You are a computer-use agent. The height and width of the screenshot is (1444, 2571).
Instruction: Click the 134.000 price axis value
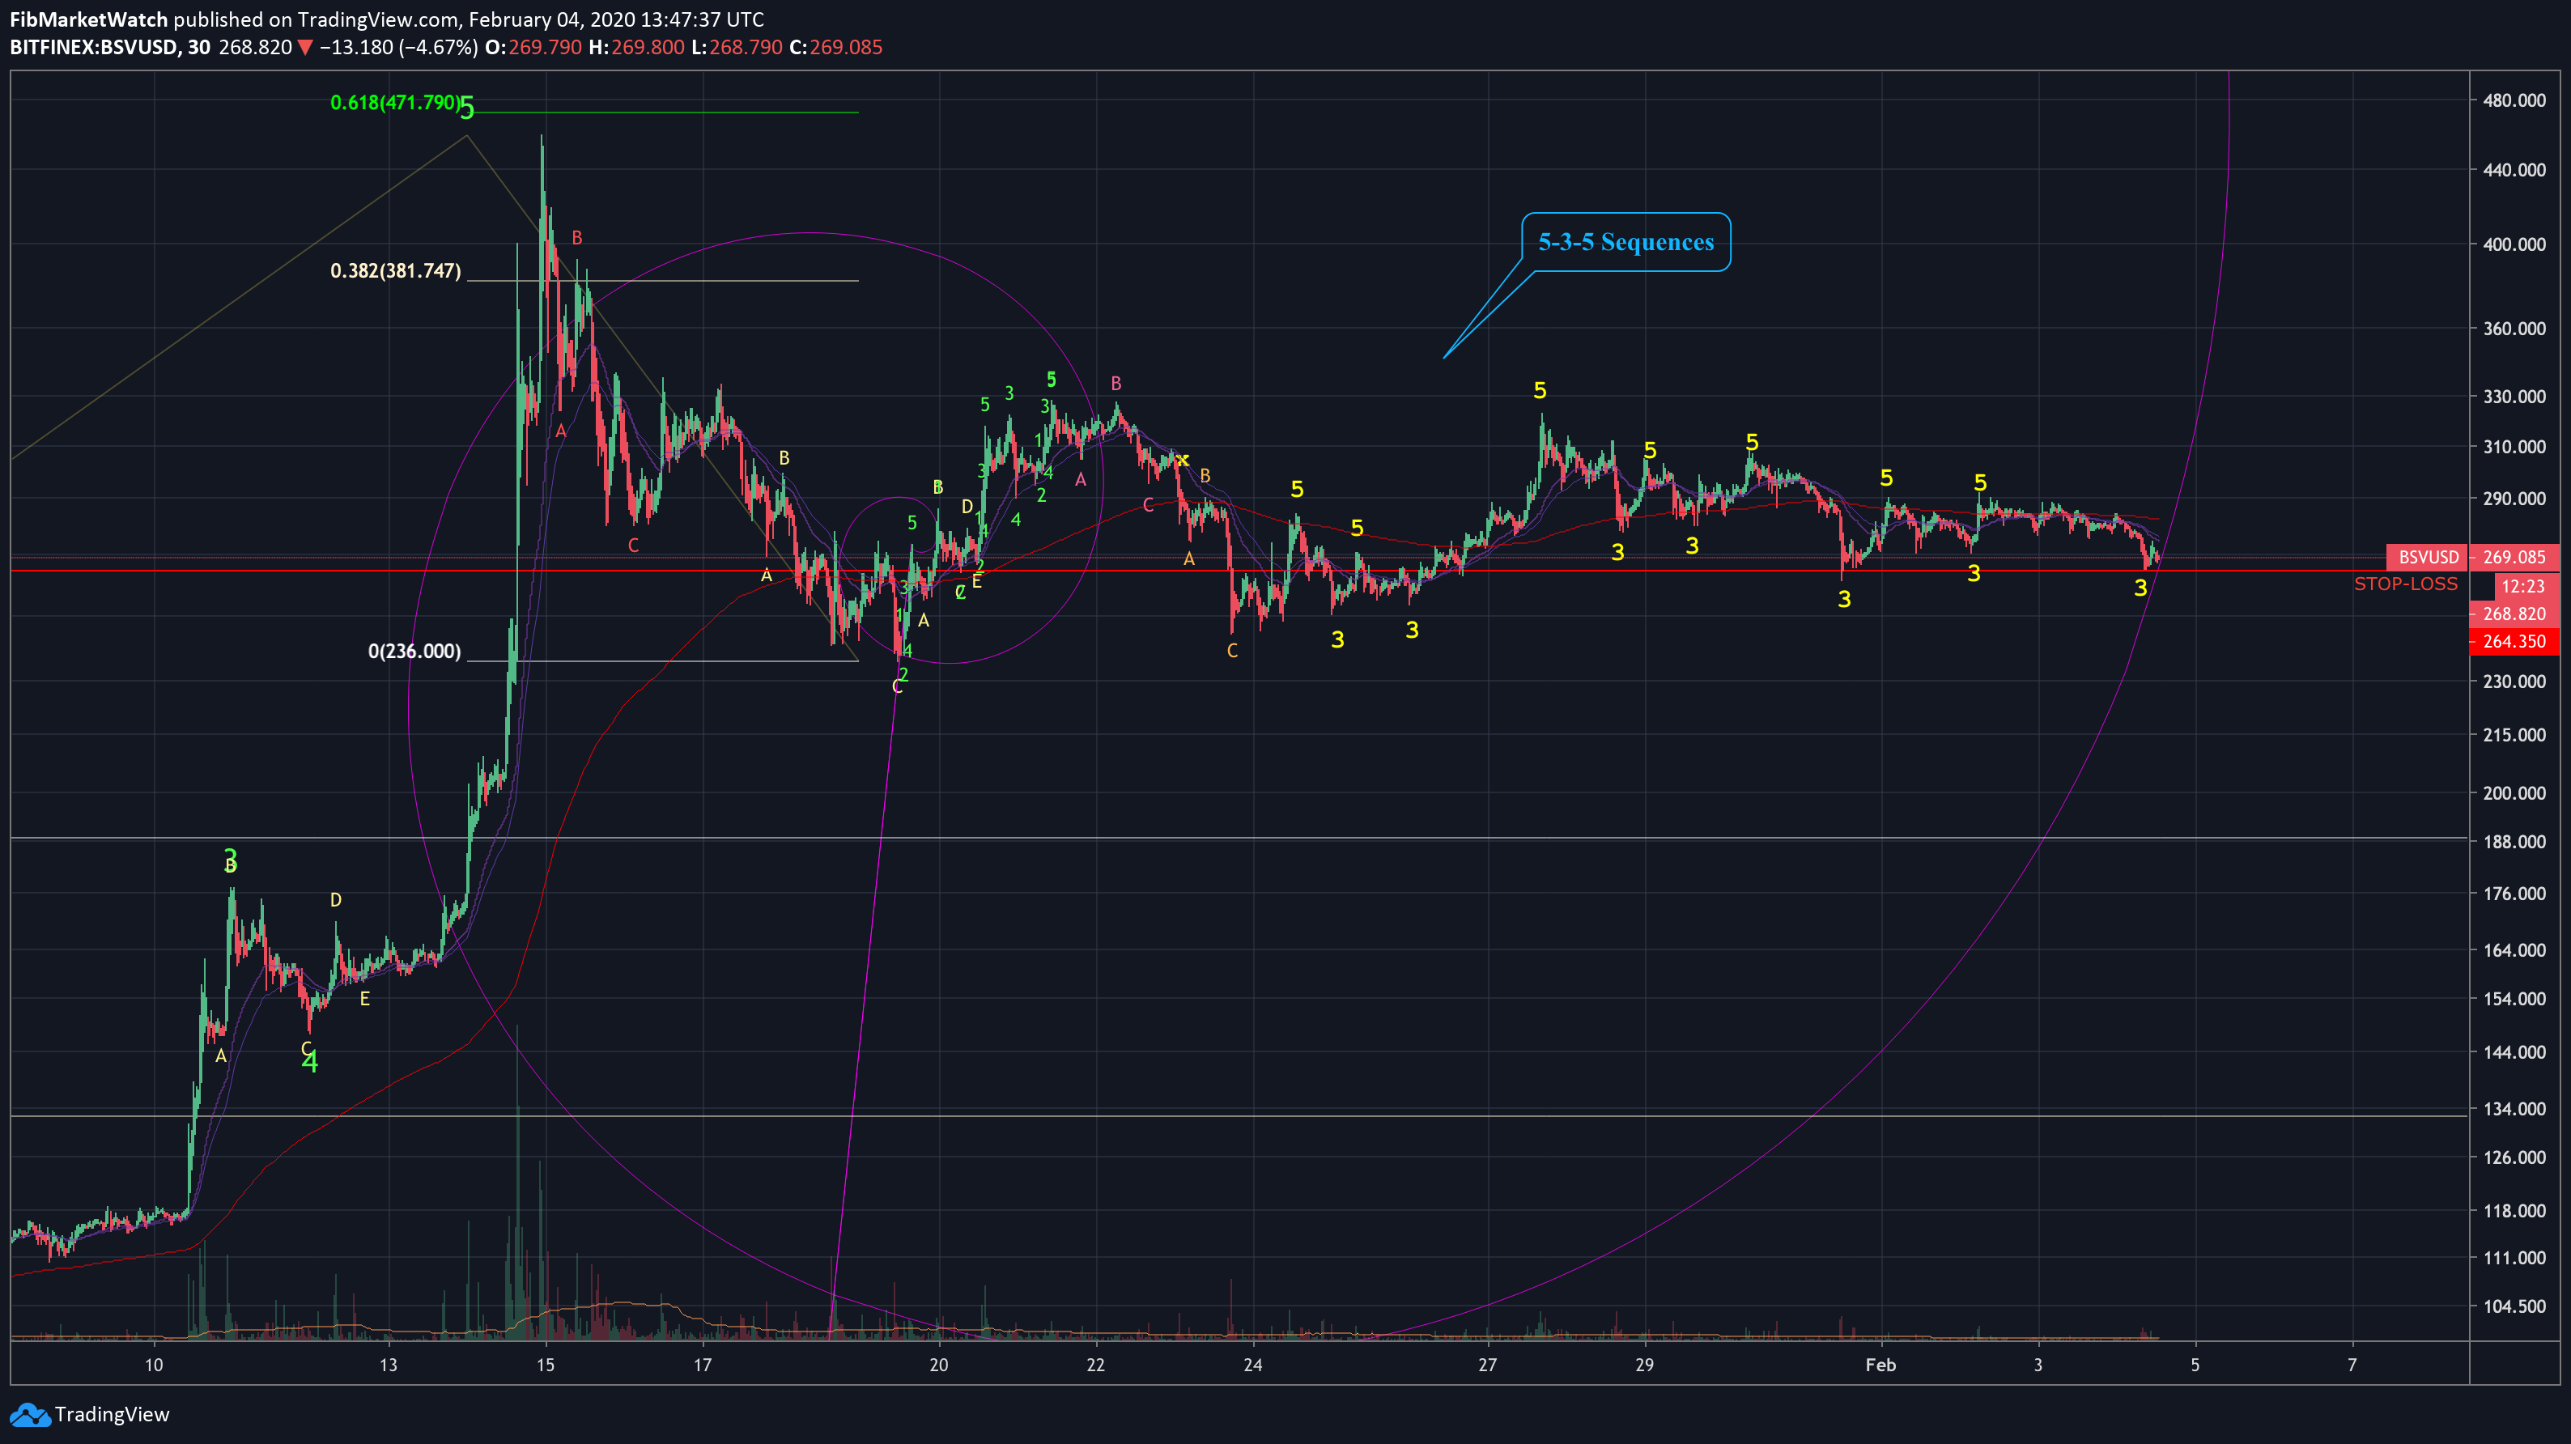click(x=2514, y=1109)
